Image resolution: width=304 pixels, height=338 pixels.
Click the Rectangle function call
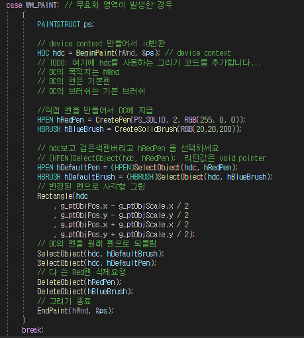coord(55,196)
